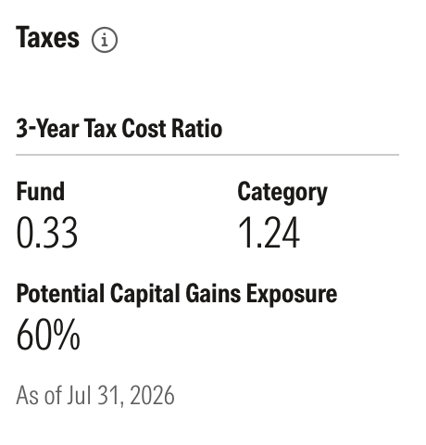The width and height of the screenshot is (426, 445).
Task: Click the 3-Year Tax Cost Ratio heading
Action: [119, 129]
